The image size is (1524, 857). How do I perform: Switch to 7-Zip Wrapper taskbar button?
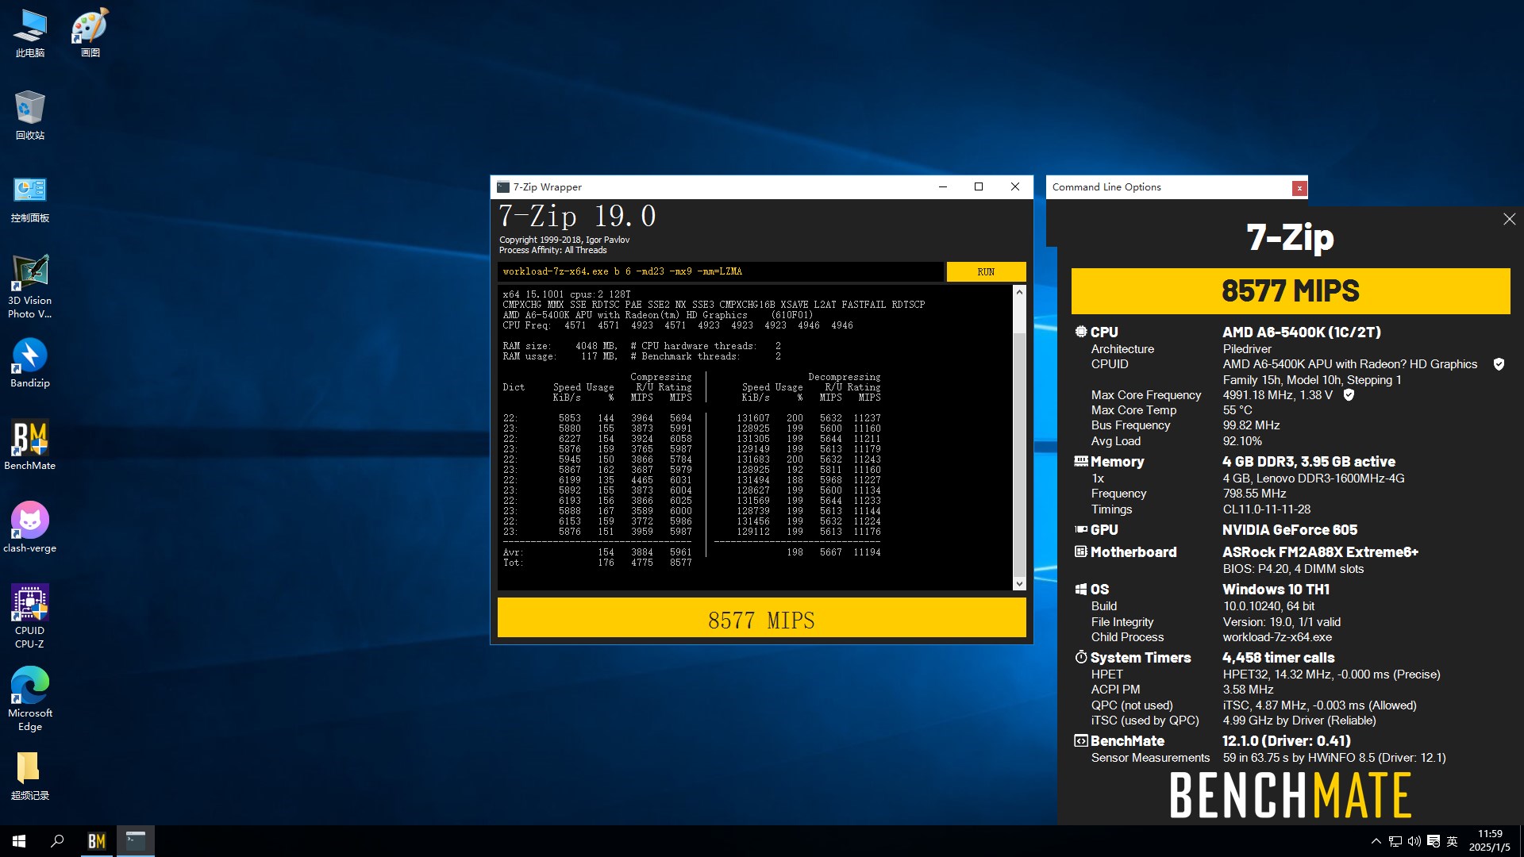[136, 841]
